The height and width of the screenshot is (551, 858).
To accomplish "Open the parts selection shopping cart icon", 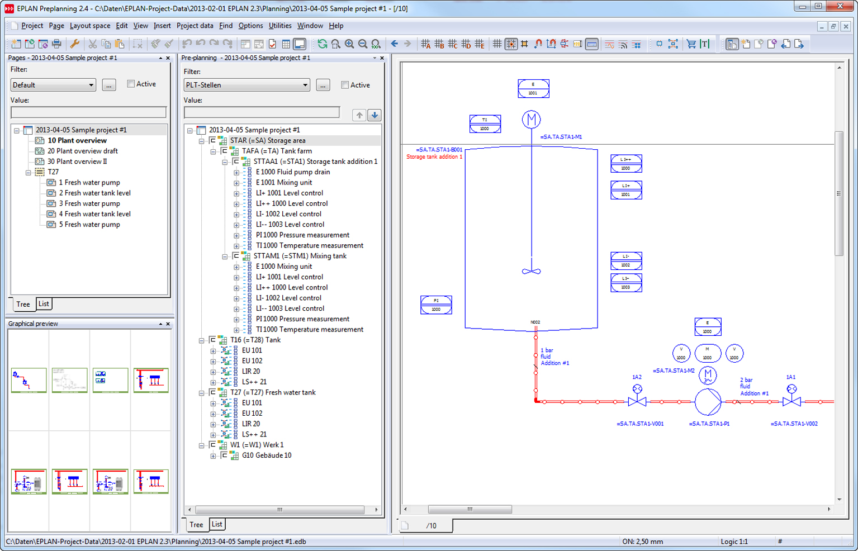I will click(x=690, y=44).
